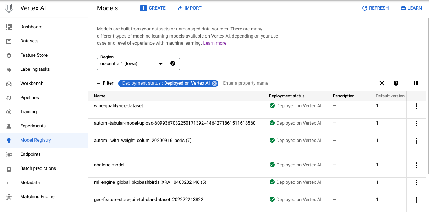
Task: Open the Dashboard sidebar icon
Action: 9,27
